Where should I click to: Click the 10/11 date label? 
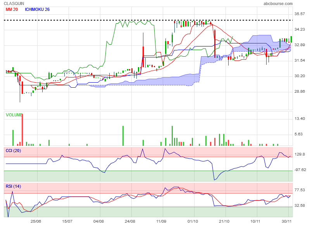255,221
